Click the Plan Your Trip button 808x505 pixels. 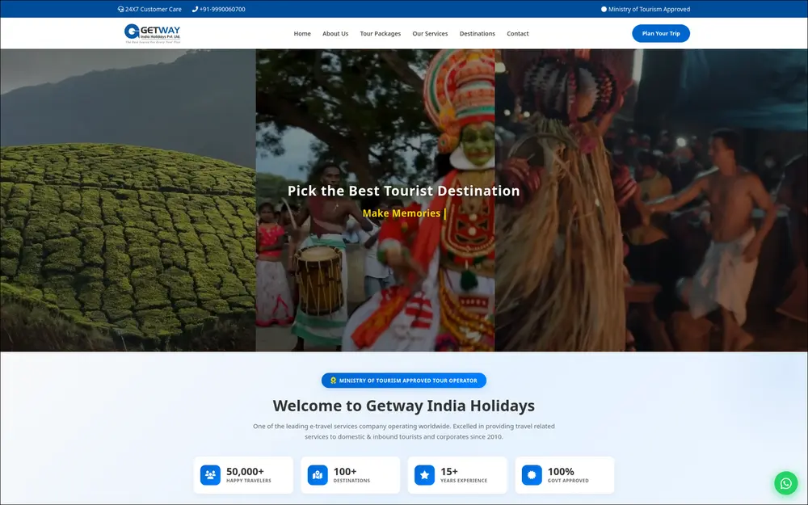point(661,33)
